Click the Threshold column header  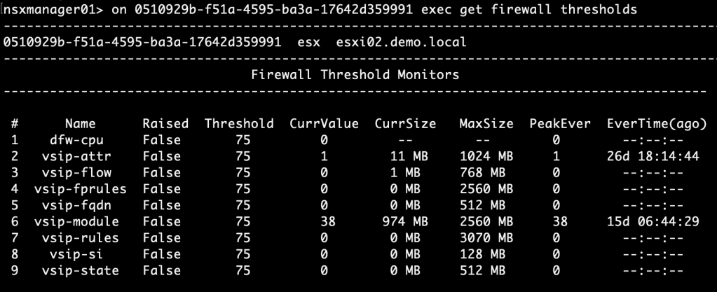point(239,124)
